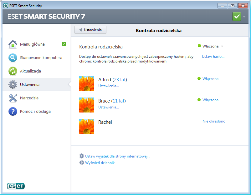Viewport: 251px width, 195px height.
Task: Click the Pomoc i obsługa question icon
Action: pyautogui.click(x=13, y=111)
